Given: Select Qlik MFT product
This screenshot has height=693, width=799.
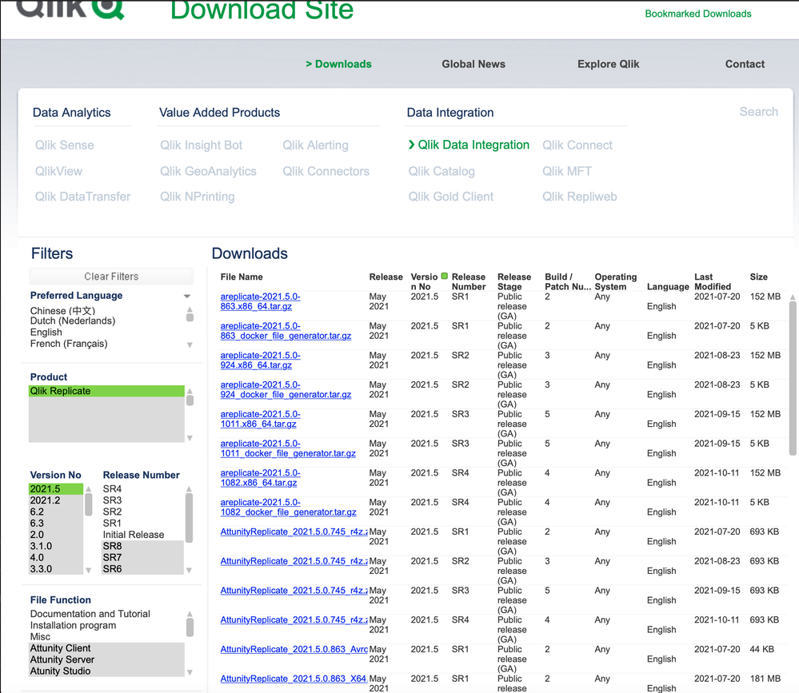Looking at the screenshot, I should [566, 171].
